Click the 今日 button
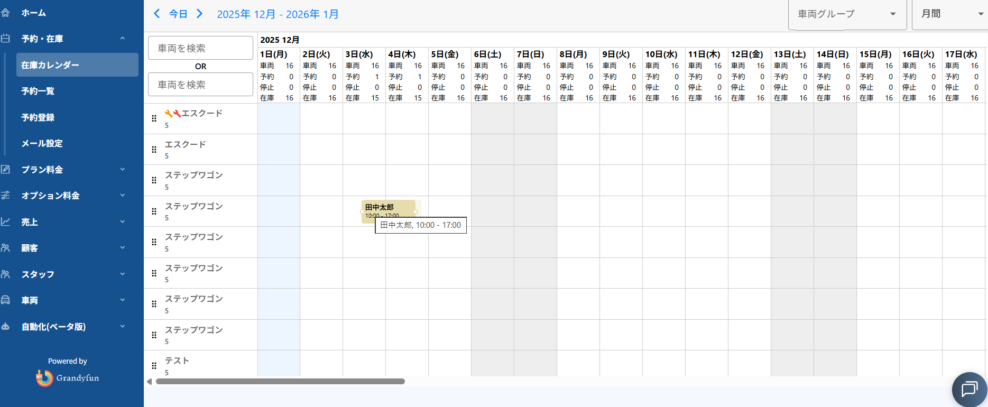This screenshot has height=407, width=988. (178, 14)
